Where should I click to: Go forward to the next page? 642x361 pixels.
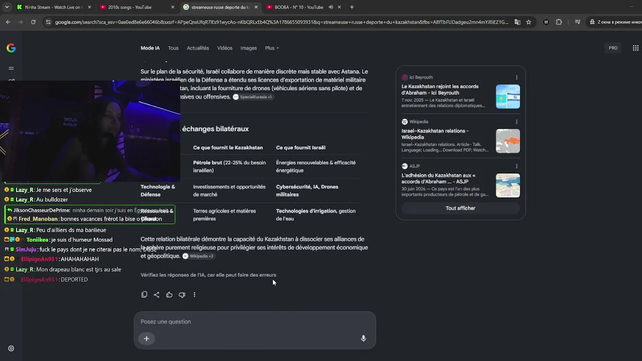21,22
